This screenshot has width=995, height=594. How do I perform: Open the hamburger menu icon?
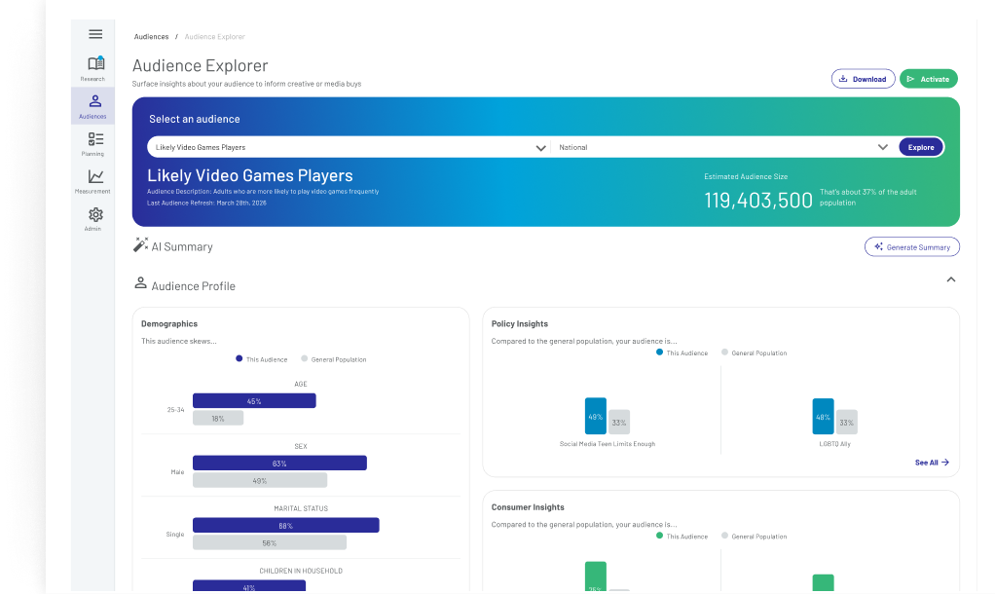pos(95,34)
